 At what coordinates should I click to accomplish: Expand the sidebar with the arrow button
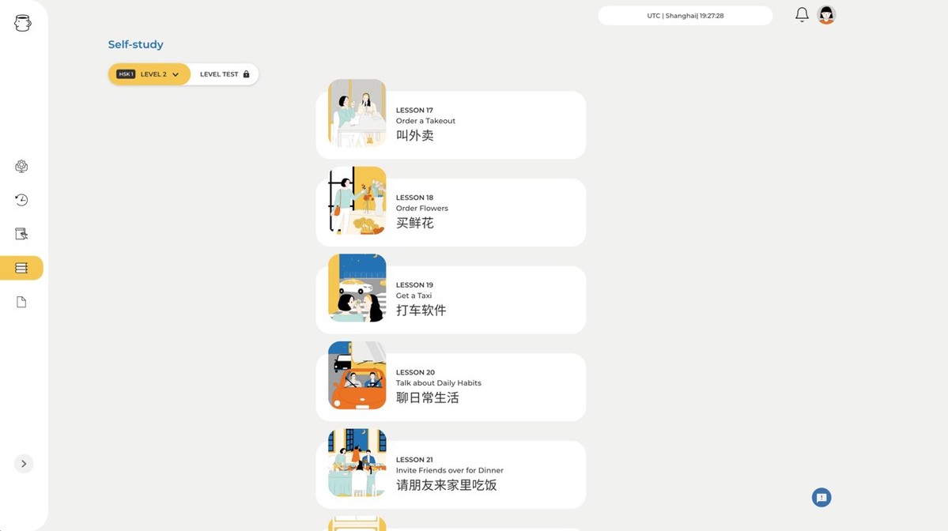pyautogui.click(x=24, y=464)
